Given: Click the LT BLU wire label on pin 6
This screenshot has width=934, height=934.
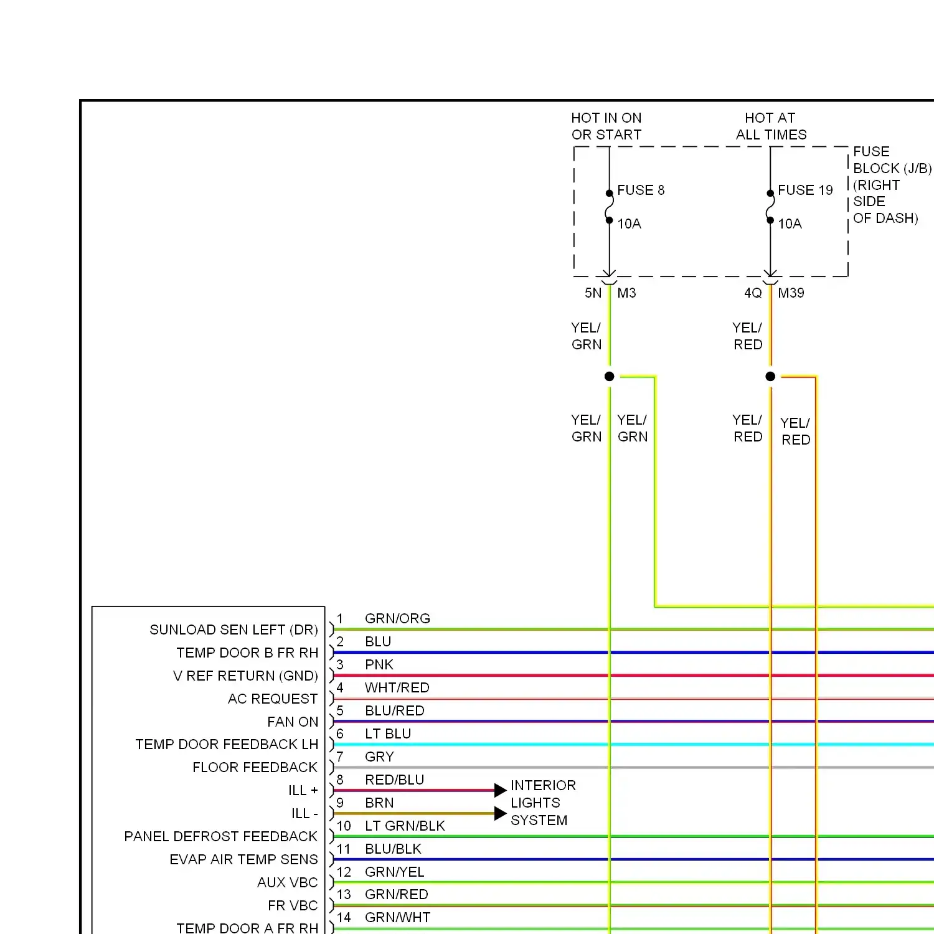Looking at the screenshot, I should [x=388, y=734].
